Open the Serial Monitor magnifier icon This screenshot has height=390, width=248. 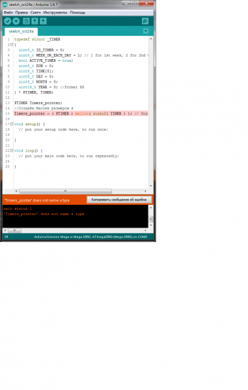click(145, 21)
